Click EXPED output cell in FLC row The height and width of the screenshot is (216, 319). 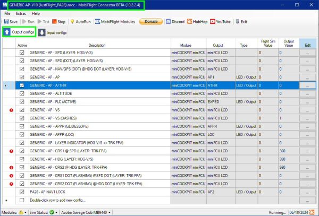coord(221,102)
